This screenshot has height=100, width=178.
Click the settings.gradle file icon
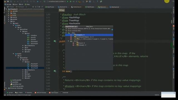pos(11,86)
